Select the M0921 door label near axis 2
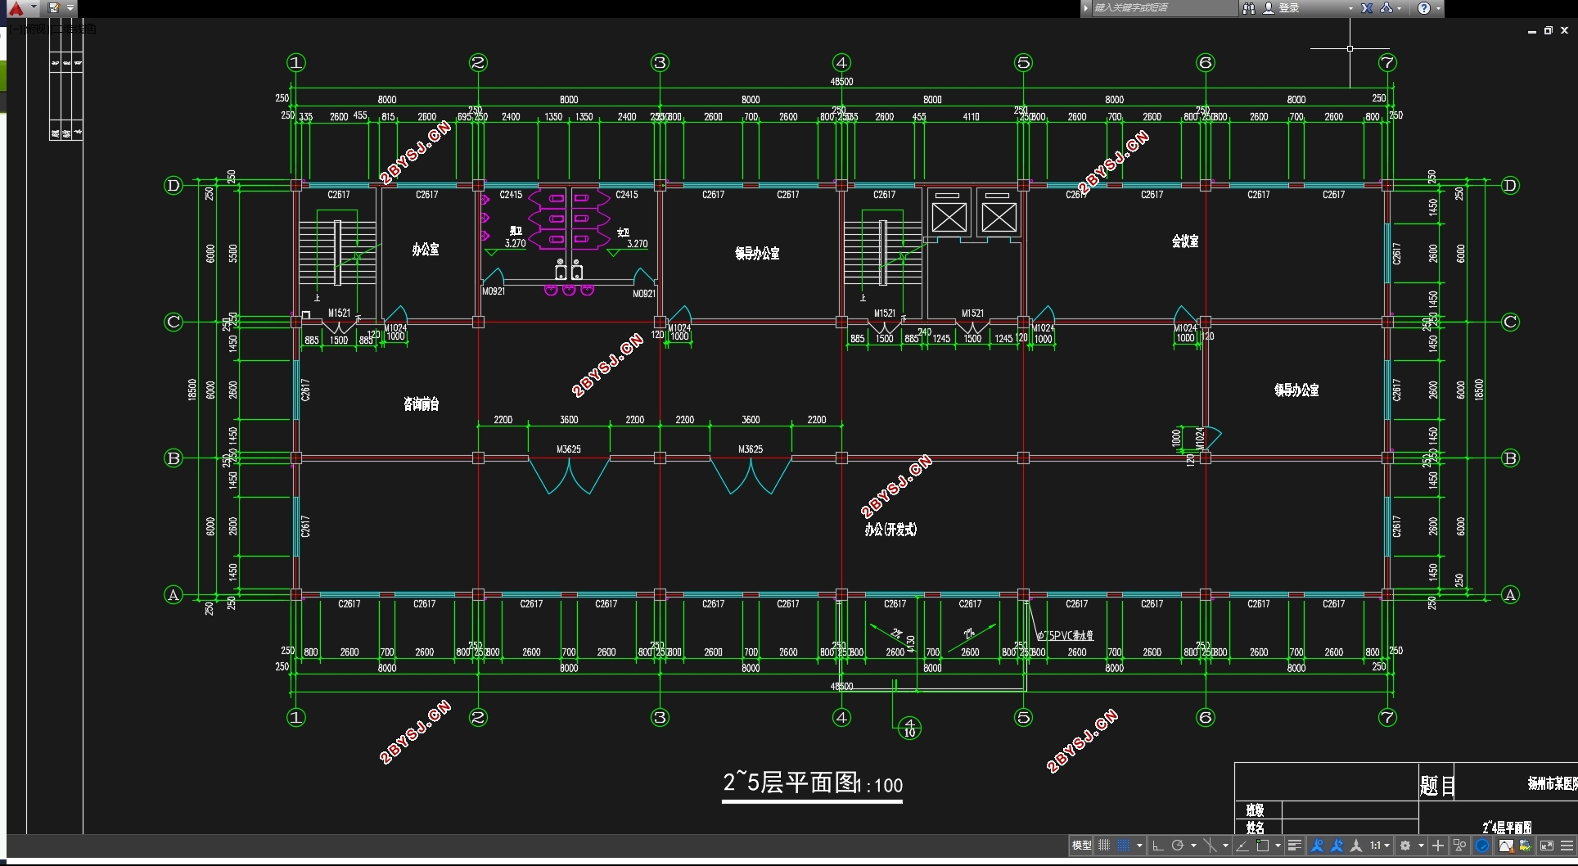Viewport: 1578px width, 866px height. (494, 291)
